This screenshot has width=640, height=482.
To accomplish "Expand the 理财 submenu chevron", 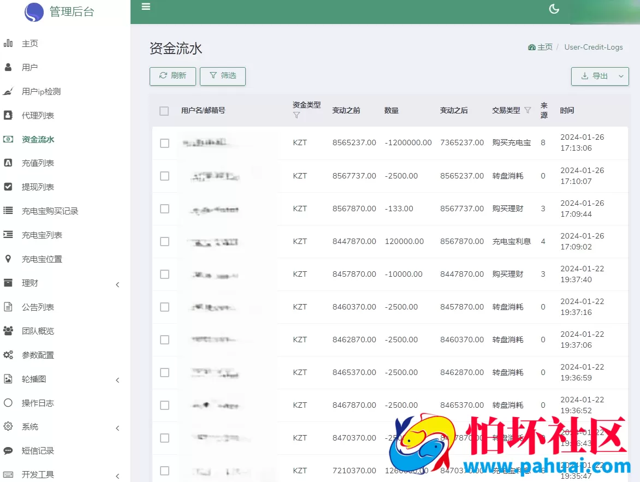I will tap(117, 284).
